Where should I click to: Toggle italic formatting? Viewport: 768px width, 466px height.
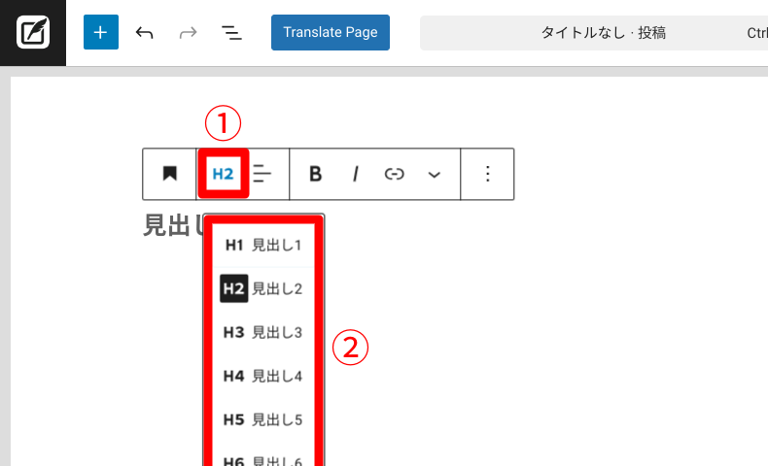tap(356, 174)
